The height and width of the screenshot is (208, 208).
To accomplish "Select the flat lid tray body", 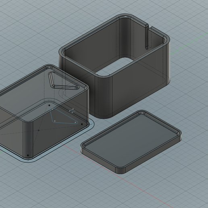I will pos(131,142).
